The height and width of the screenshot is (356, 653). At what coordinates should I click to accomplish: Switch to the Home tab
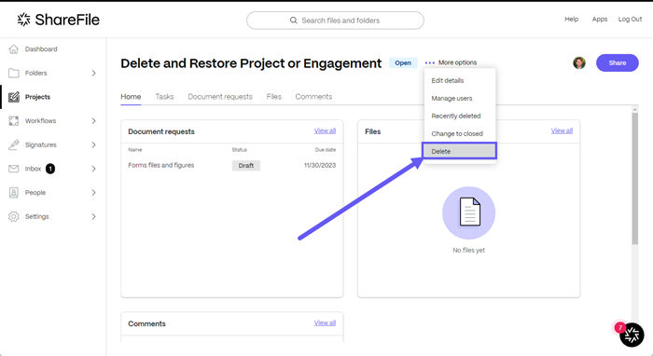point(131,97)
